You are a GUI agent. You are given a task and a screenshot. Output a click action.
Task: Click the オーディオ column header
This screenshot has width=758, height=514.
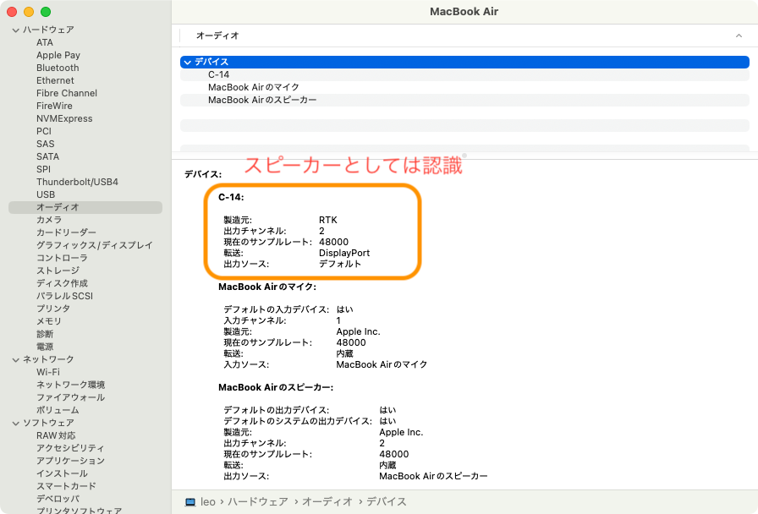217,36
